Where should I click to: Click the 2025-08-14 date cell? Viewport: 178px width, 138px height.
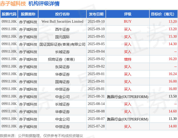96,104
